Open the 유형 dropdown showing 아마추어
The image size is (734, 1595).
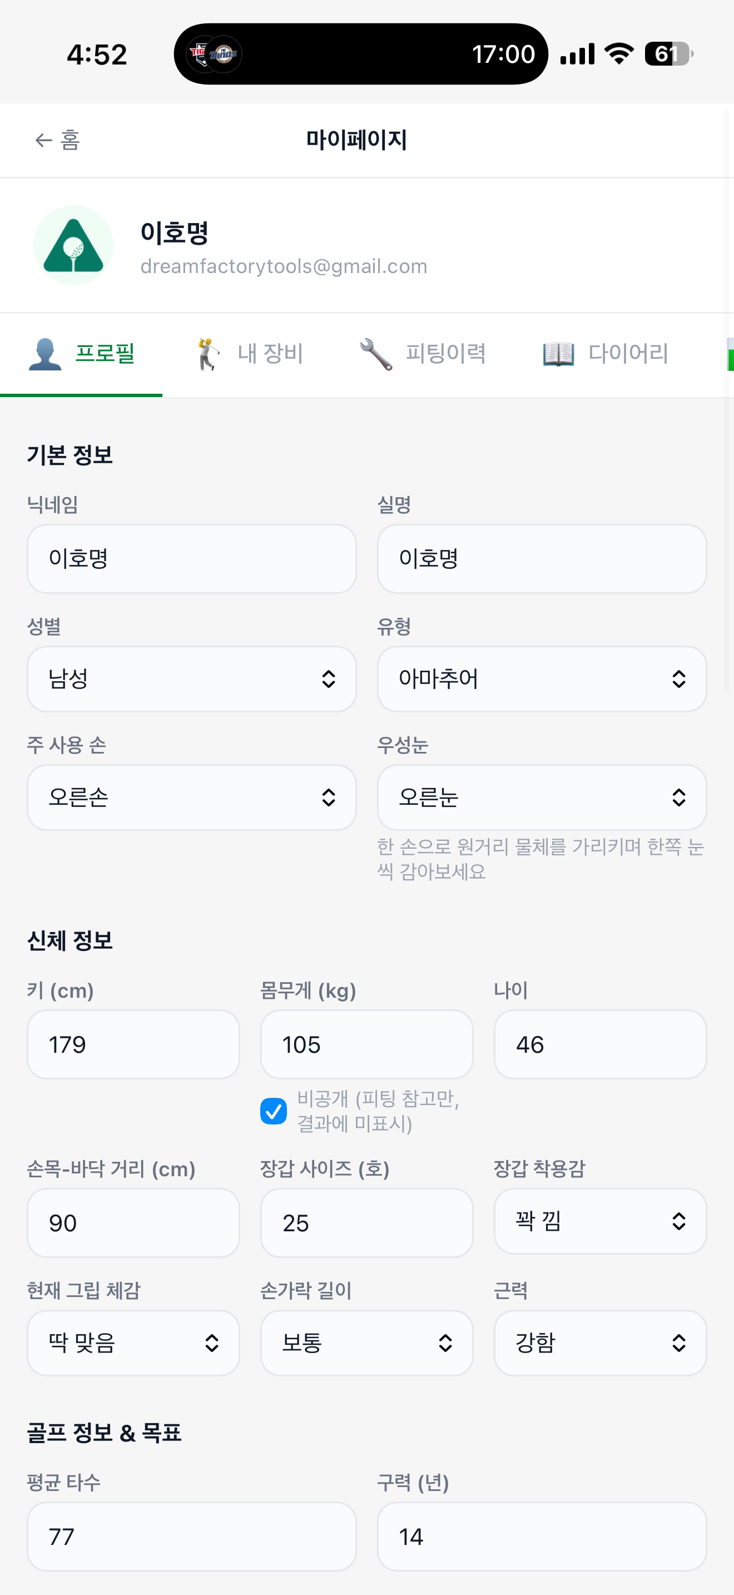pyautogui.click(x=542, y=679)
